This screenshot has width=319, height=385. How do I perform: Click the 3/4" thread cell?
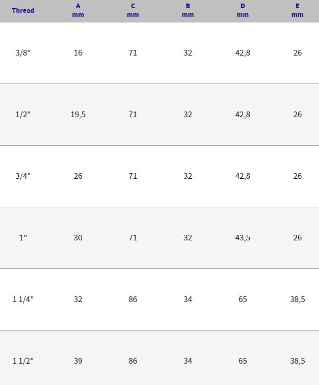pyautogui.click(x=23, y=176)
